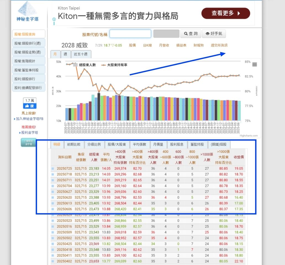Open 股權:進階統計 in sidebar
Screen dimensions: 285x265
coord(29,61)
